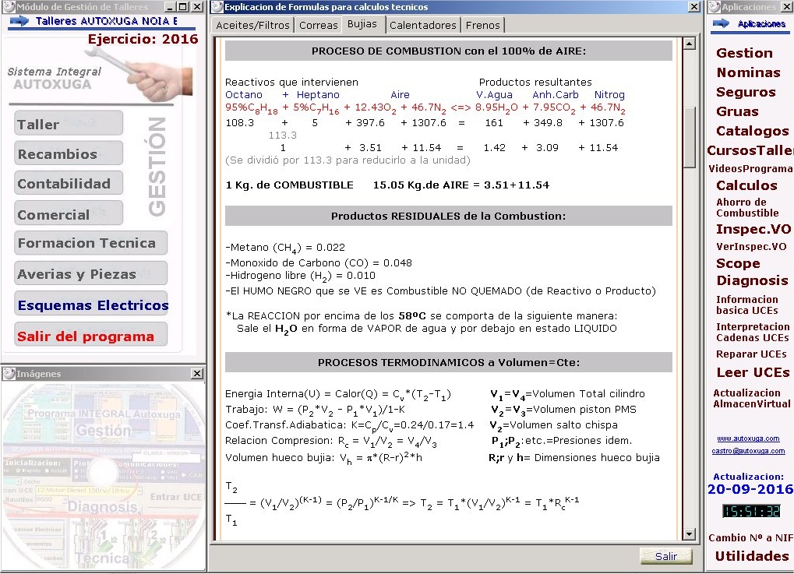This screenshot has height=574, width=794.
Task: Open Calculos application
Action: tap(746, 185)
